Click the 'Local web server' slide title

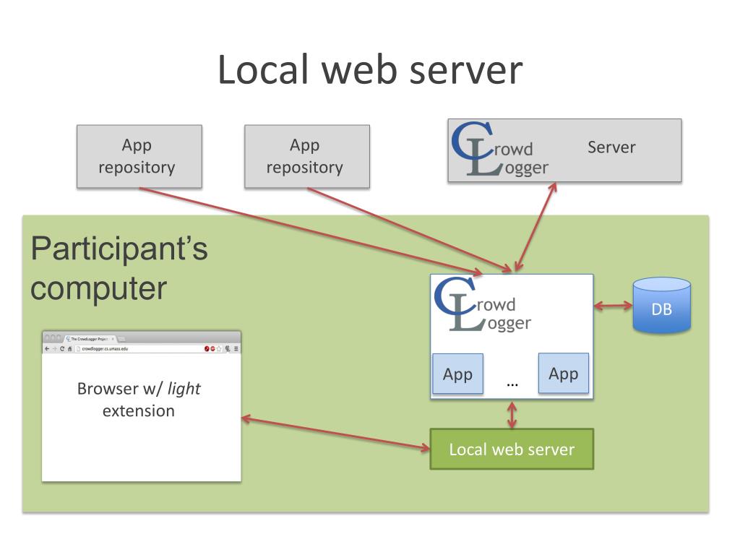click(370, 70)
